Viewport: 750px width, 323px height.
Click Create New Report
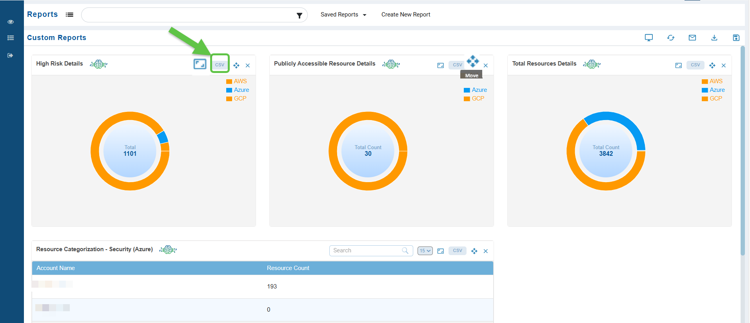pos(406,15)
